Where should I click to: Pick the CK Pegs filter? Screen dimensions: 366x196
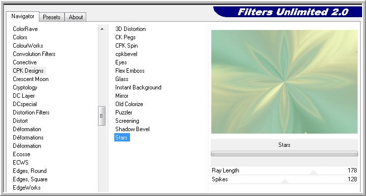point(126,37)
